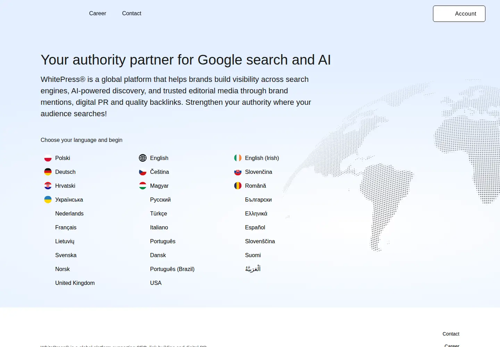Click the Hungary flag icon

coord(143,186)
